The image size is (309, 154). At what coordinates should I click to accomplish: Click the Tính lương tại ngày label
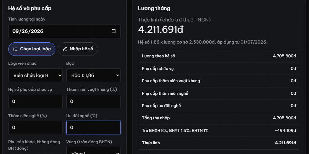(x=27, y=19)
